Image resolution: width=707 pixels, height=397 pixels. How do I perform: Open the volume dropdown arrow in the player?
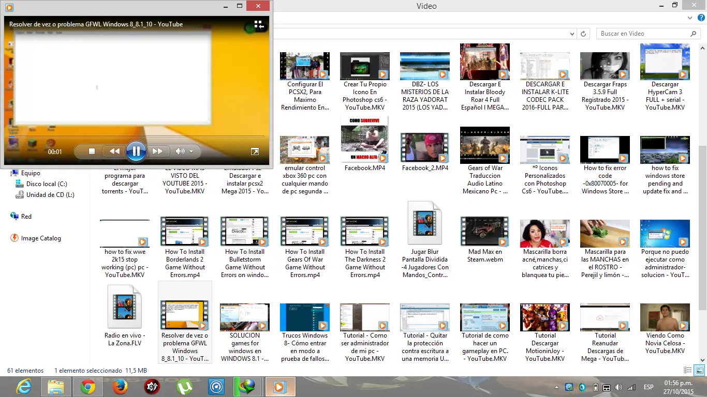(192, 151)
